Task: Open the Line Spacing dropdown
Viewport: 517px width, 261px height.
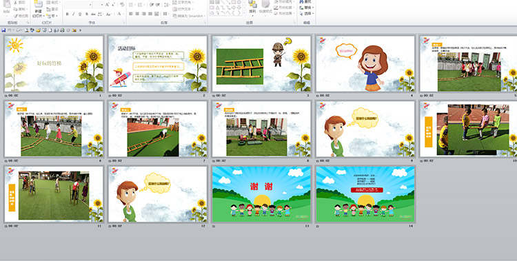Action: [167, 5]
